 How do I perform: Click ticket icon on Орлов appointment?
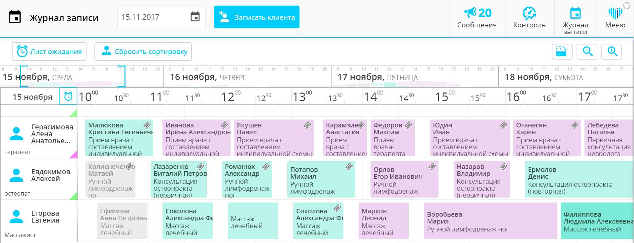coord(432,167)
